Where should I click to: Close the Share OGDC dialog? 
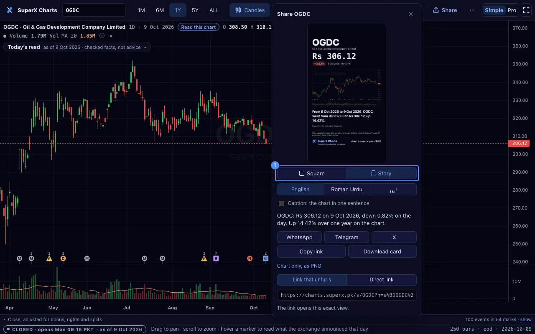pyautogui.click(x=410, y=14)
